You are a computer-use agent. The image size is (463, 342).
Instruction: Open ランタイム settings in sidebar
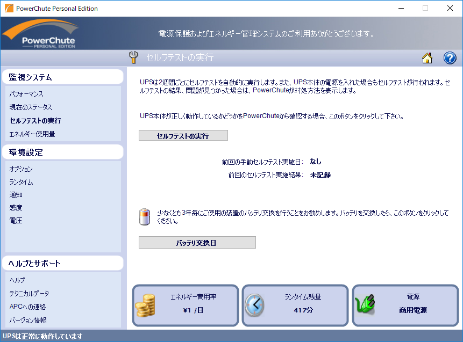click(x=21, y=182)
